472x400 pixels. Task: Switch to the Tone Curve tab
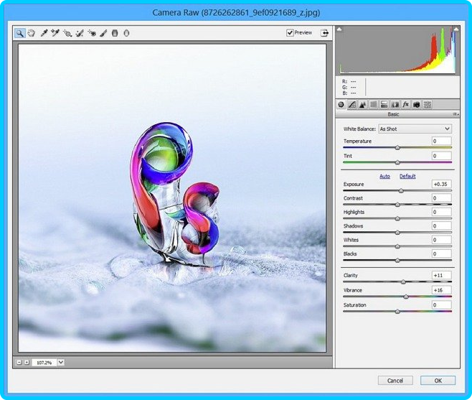352,105
